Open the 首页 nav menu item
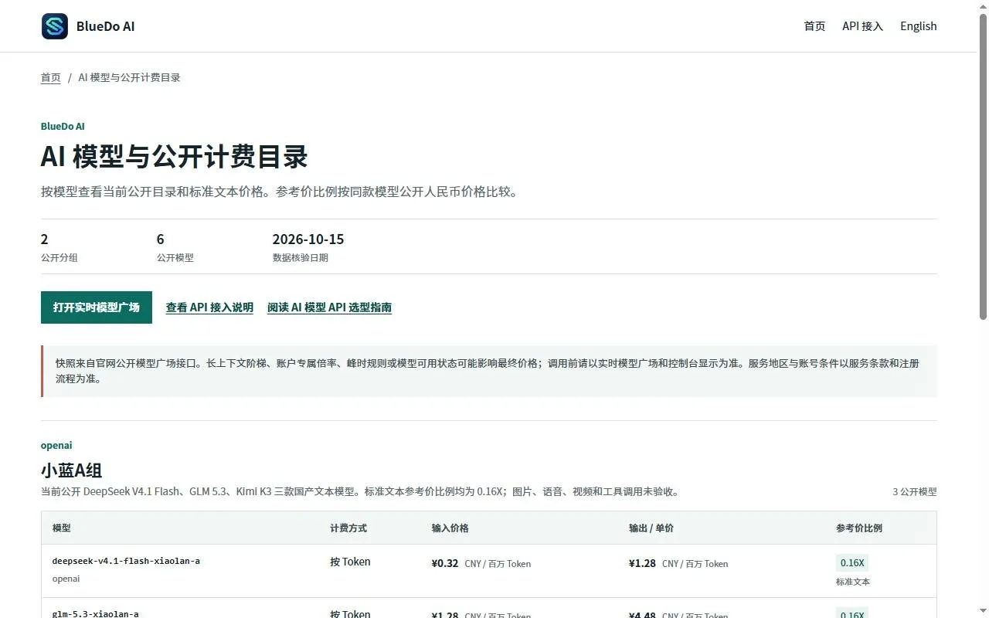Viewport: 989px width, 618px height. coord(814,26)
